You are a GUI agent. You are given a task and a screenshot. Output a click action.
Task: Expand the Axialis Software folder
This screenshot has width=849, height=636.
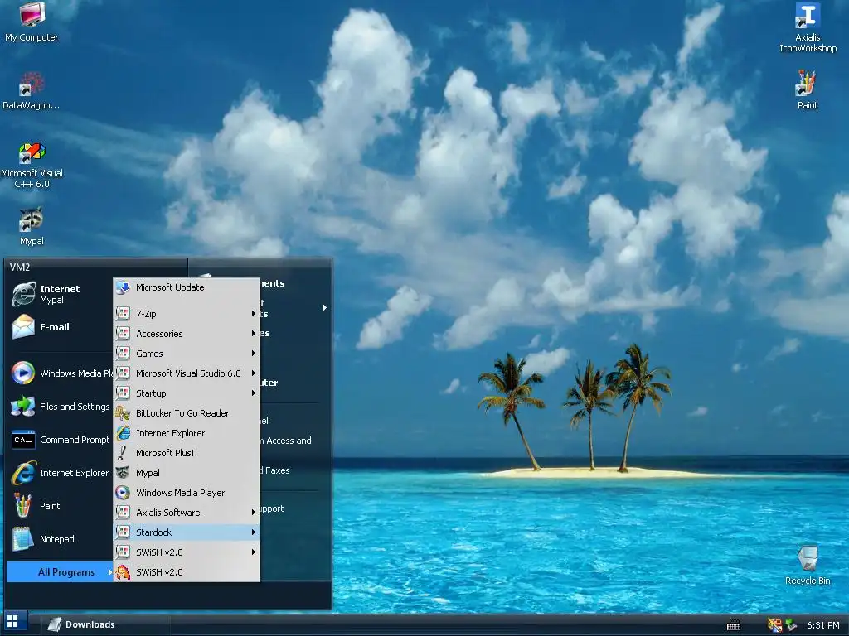tap(187, 513)
